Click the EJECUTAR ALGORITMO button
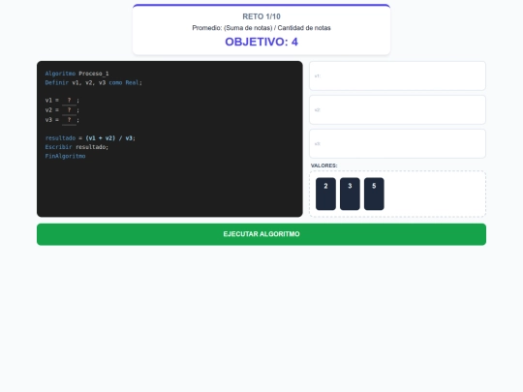The width and height of the screenshot is (523, 392). [x=261, y=234]
